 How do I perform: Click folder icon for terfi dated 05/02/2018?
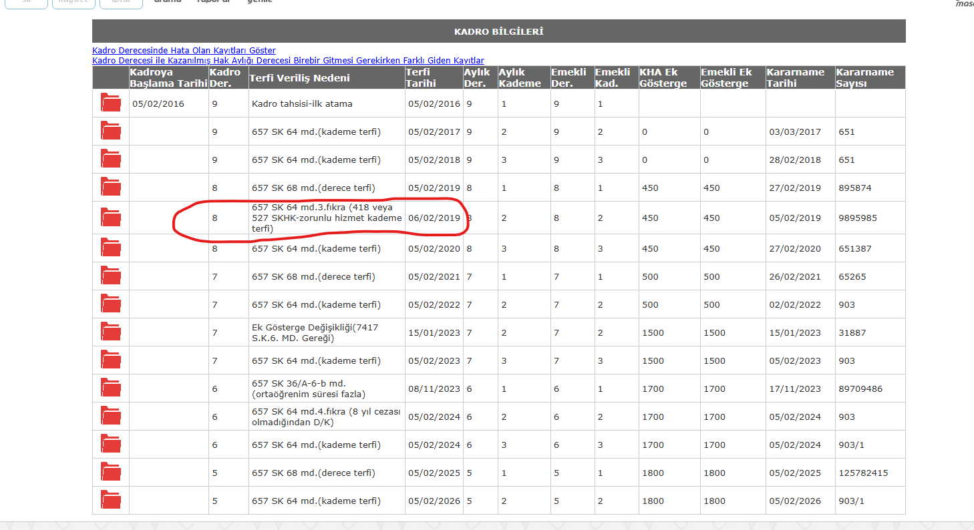tap(111, 160)
